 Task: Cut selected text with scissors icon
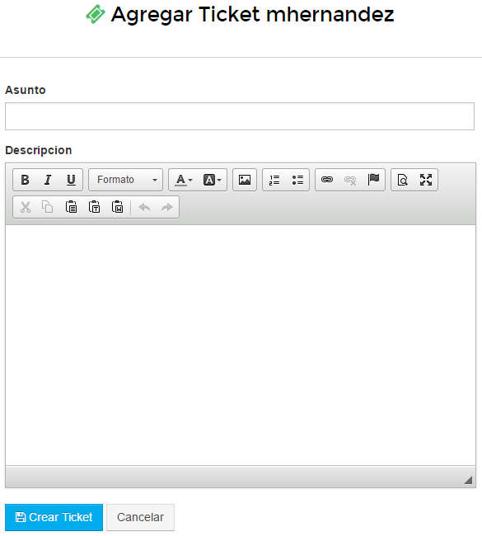pyautogui.click(x=26, y=207)
